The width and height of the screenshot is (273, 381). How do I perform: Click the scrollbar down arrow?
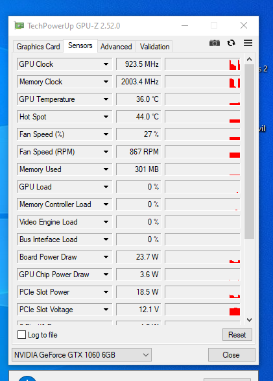click(x=249, y=320)
